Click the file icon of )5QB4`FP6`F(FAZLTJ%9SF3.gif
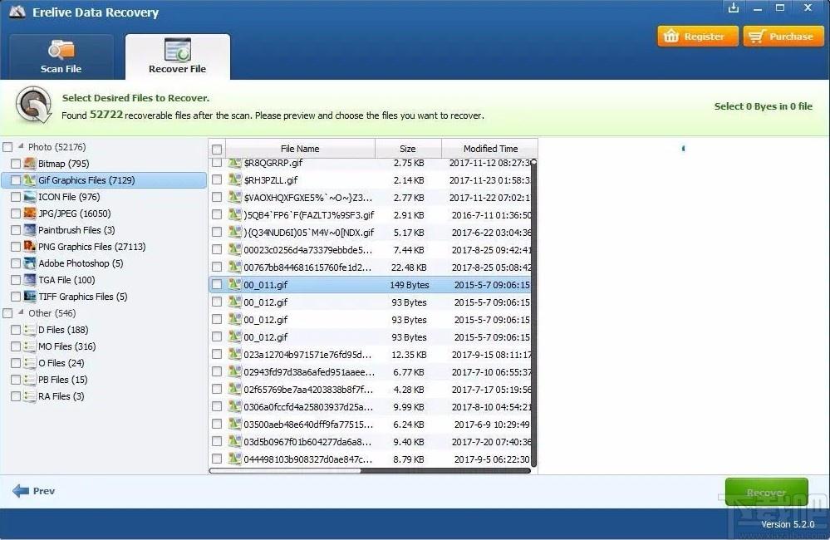The width and height of the screenshot is (830, 540). [x=234, y=214]
